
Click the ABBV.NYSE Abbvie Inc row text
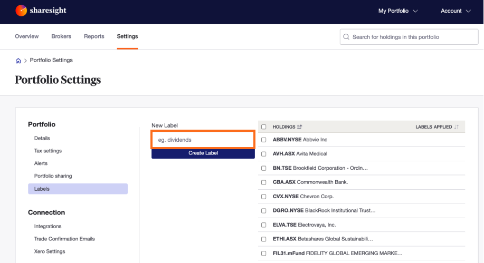(300, 140)
